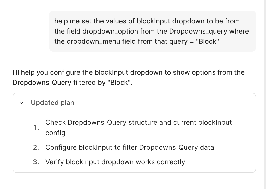Click the quoted "Block" in the user message
Viewport: 266px width, 189px height.
pos(208,42)
